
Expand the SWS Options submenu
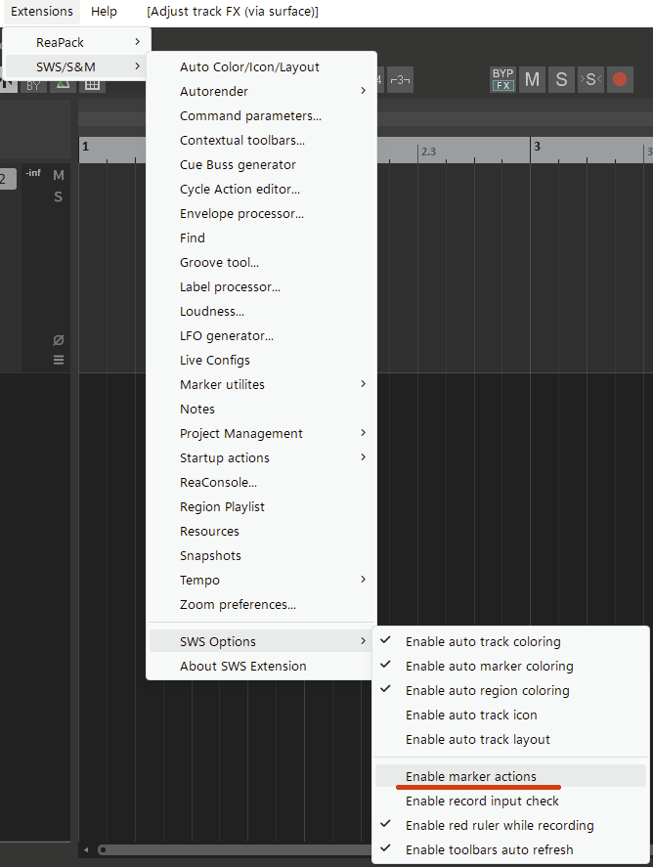262,641
